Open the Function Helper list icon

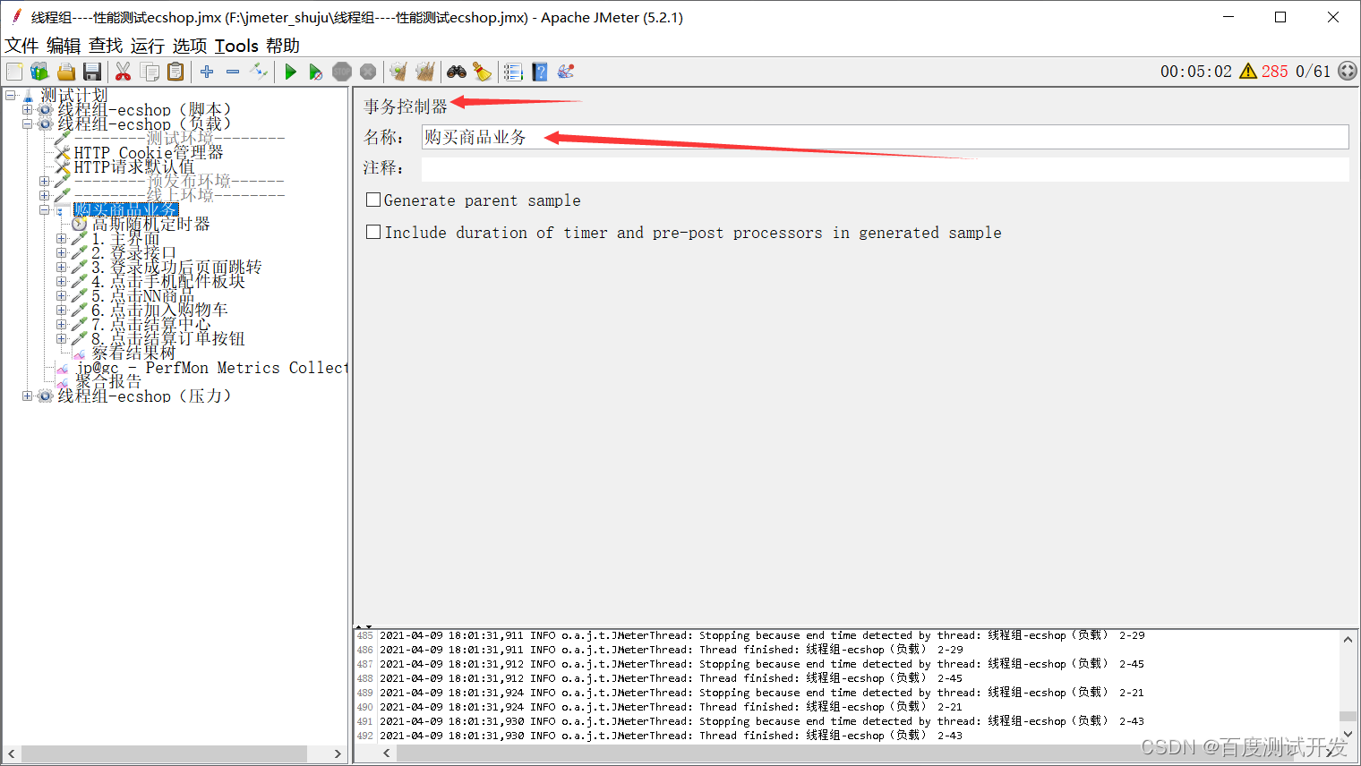click(x=513, y=72)
